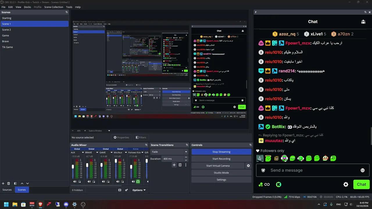Open BRAVE channel dropdown arrow
The image size is (372, 209).
pos(97,152)
